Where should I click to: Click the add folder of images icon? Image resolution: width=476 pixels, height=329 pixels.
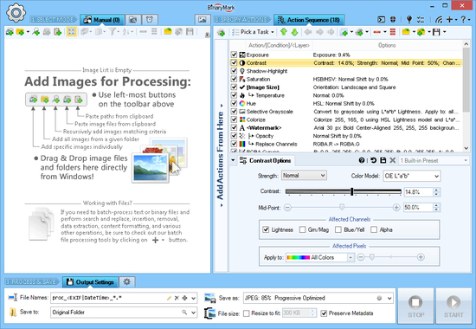coord(21,31)
